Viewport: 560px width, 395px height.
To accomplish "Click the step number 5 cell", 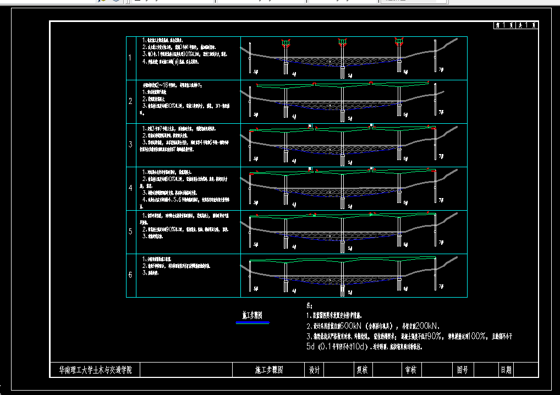I will 131,232.
